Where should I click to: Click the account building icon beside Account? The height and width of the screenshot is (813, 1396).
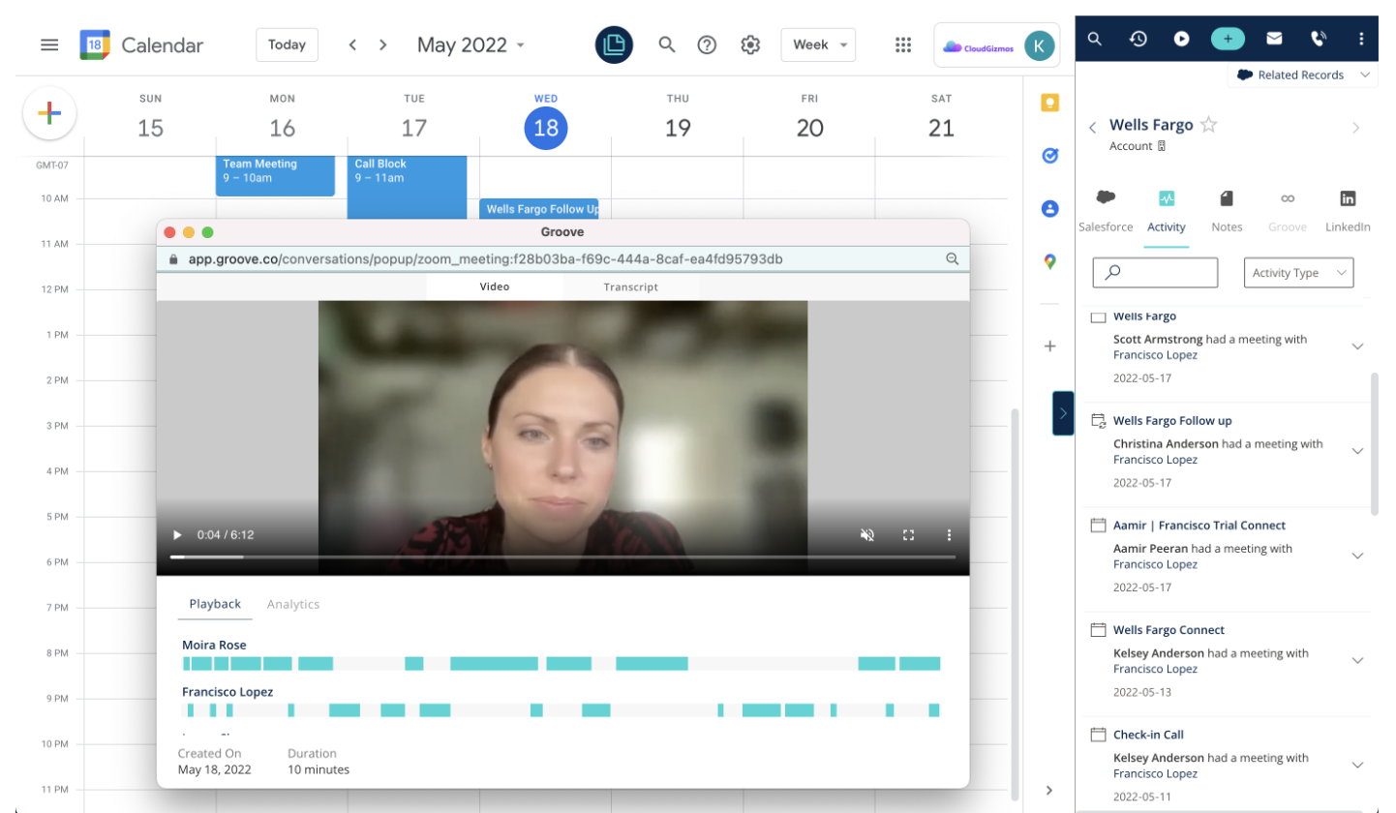(x=1162, y=146)
